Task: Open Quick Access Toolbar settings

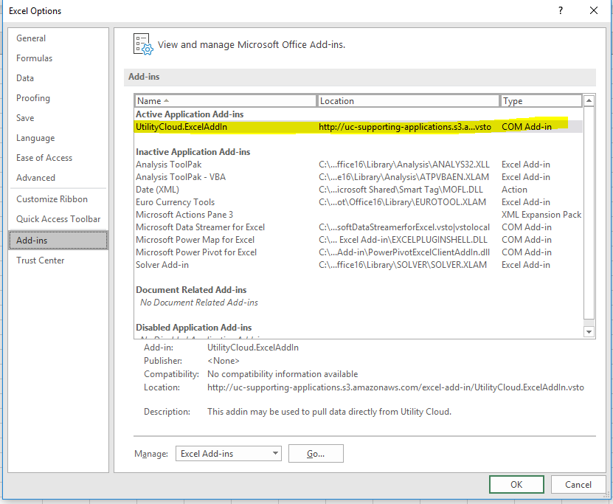Action: pyautogui.click(x=58, y=219)
